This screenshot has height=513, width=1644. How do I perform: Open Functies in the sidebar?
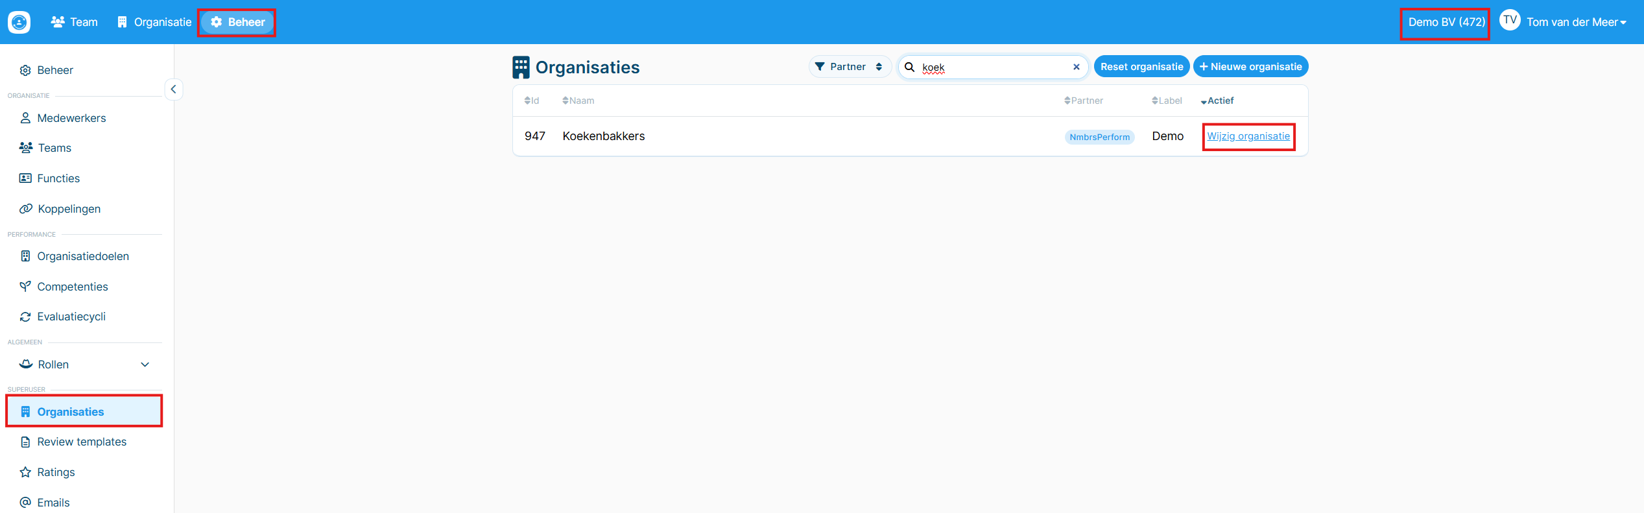[58, 178]
